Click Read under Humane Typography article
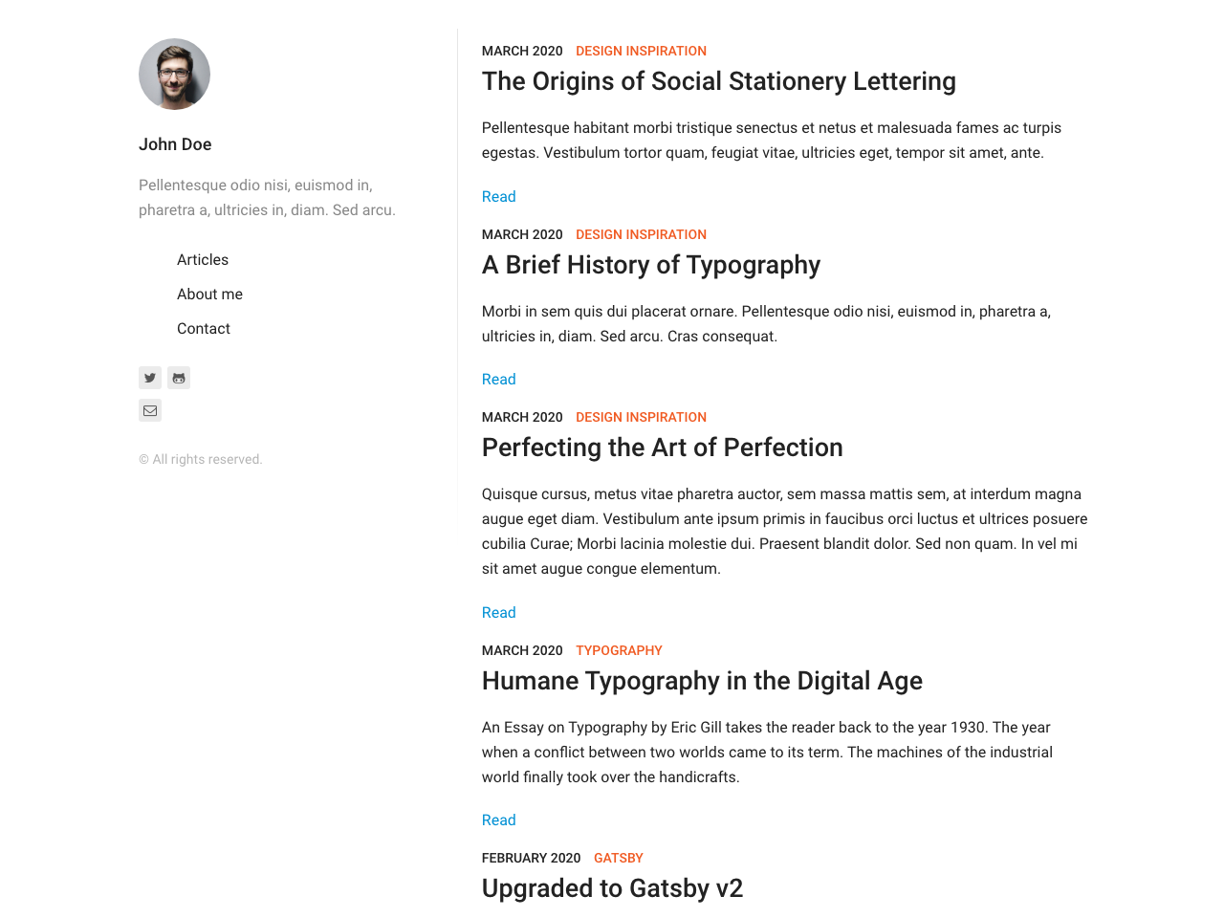The width and height of the screenshot is (1224, 918). (498, 820)
